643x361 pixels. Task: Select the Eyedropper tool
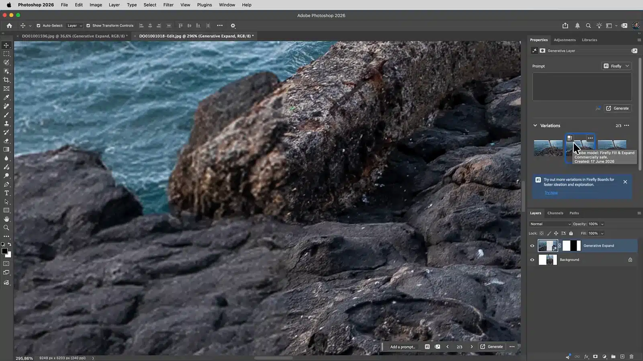coord(6,97)
